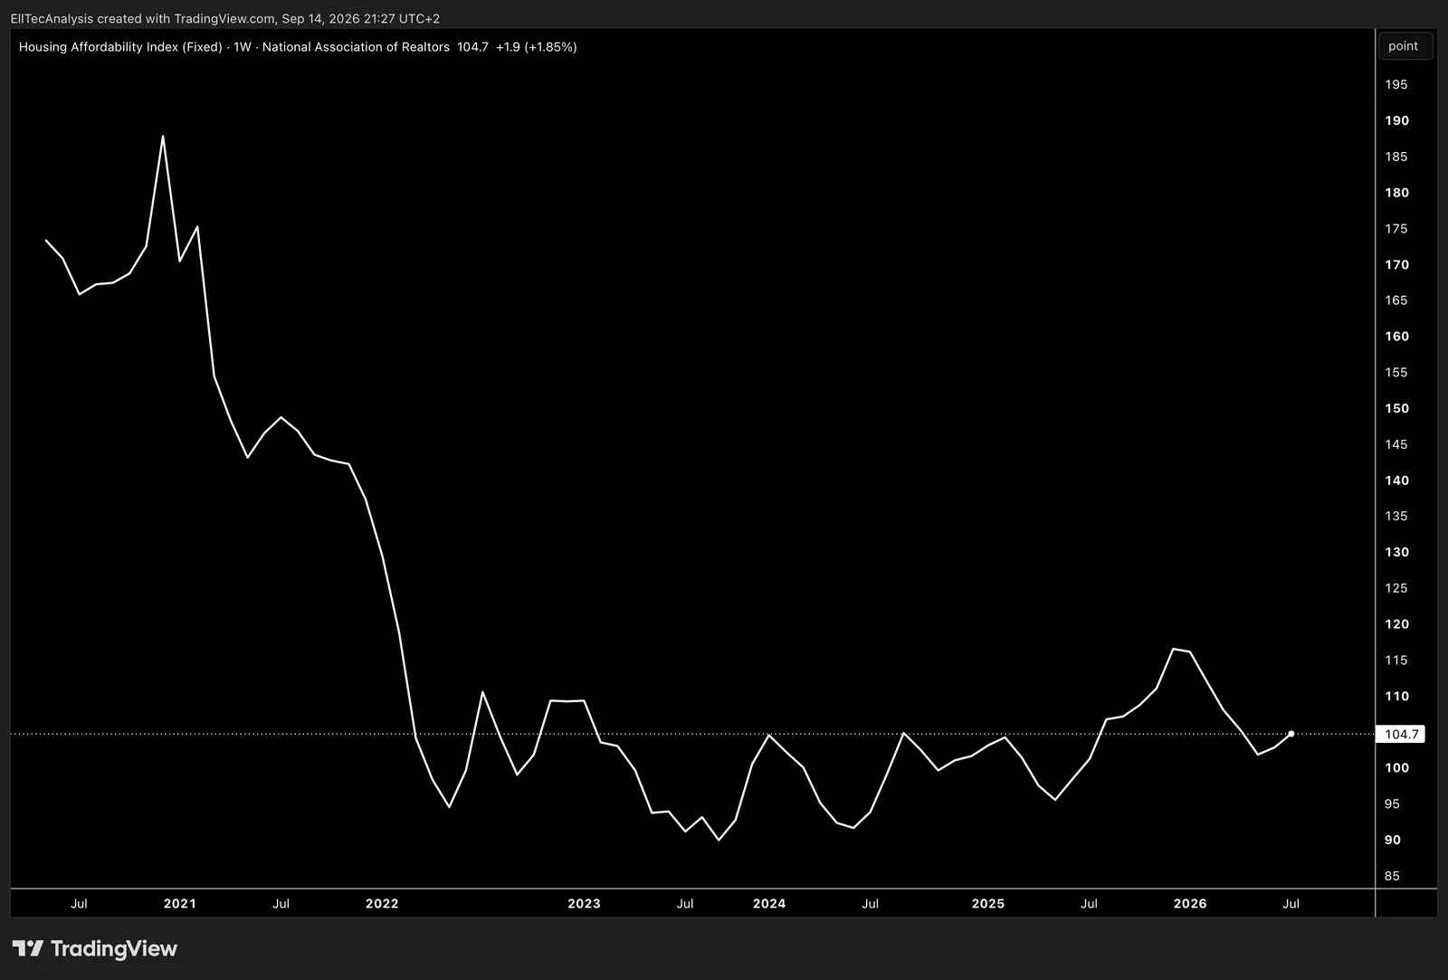Click the 2026 label on time axis

1190,903
